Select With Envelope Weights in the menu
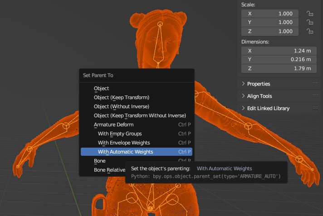Viewport: 323px width, 216px height. point(124,143)
